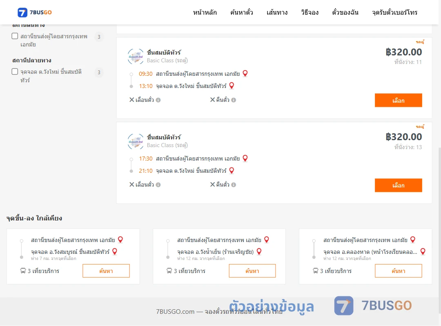Click the จุดขึ้น-ลง ใกล้เคียง heading
The height and width of the screenshot is (326, 441).
pyautogui.click(x=34, y=218)
